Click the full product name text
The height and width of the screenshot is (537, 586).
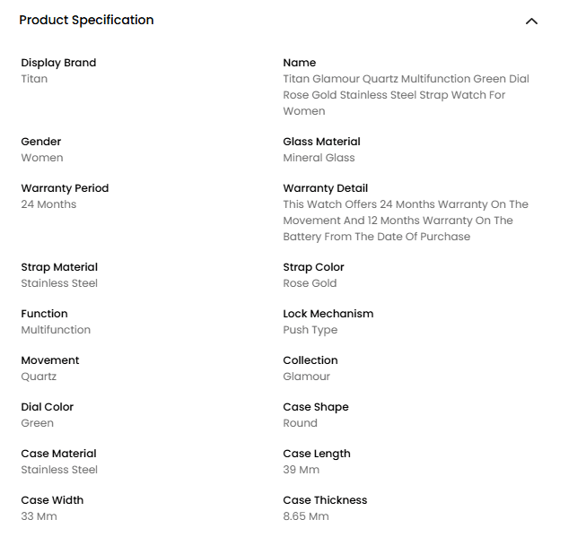pos(406,95)
